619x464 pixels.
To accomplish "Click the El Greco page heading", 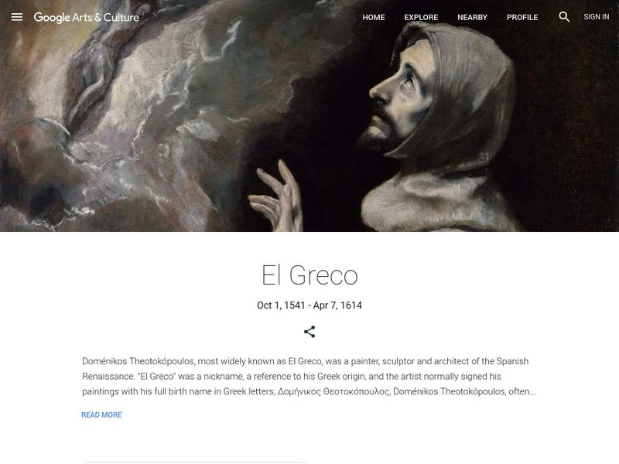I will tap(309, 275).
